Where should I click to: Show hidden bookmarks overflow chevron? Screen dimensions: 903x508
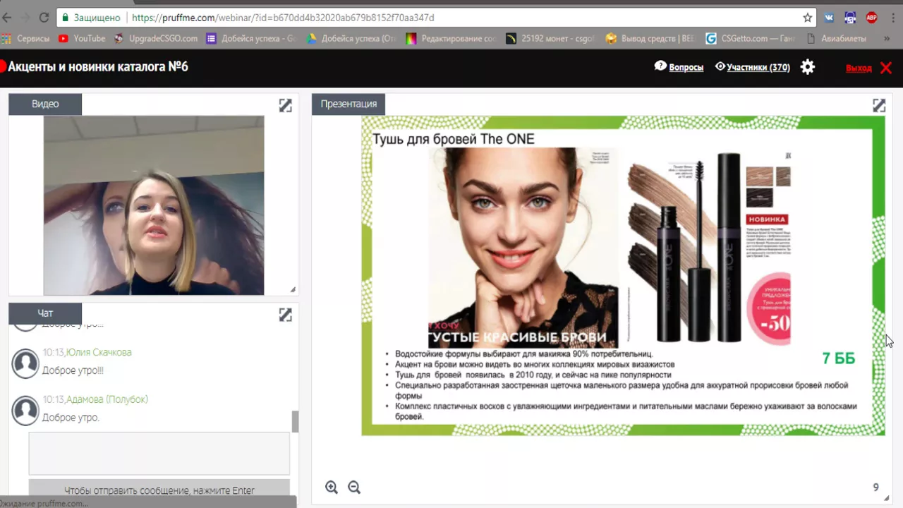pyautogui.click(x=887, y=39)
